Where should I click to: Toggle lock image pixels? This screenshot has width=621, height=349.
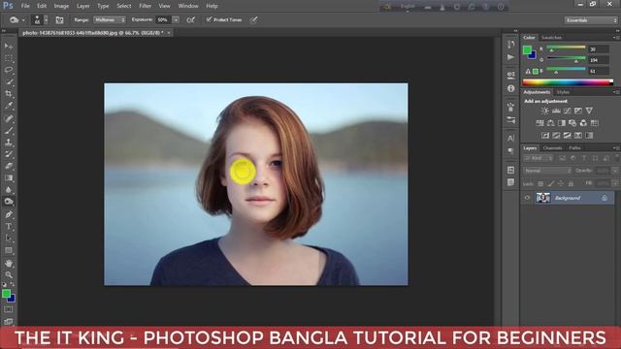551,183
